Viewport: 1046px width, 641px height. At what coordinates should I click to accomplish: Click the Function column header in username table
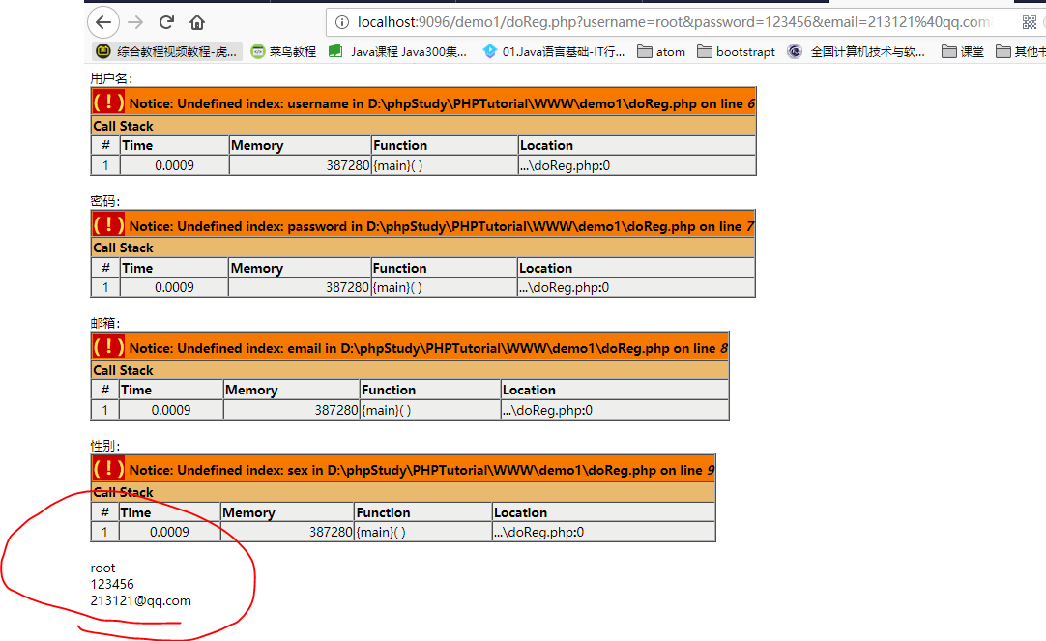point(400,145)
